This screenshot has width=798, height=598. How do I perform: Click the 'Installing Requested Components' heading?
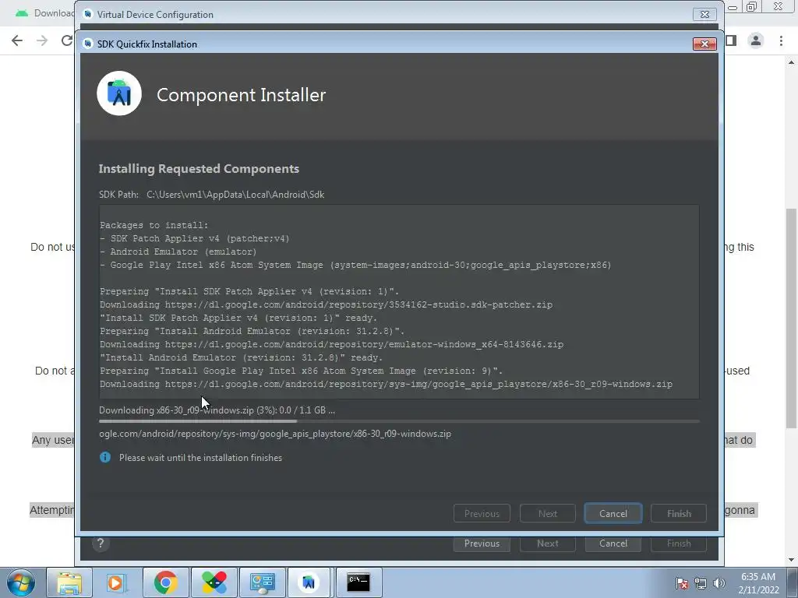point(199,168)
